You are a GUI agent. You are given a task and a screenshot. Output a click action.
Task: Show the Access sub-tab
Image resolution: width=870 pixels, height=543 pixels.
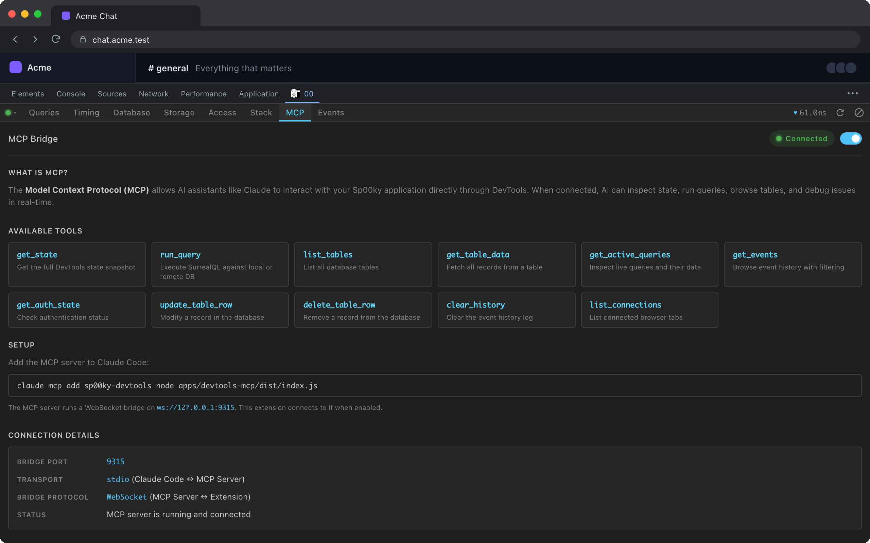222,113
